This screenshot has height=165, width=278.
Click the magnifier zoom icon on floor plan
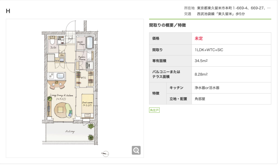click(x=136, y=150)
